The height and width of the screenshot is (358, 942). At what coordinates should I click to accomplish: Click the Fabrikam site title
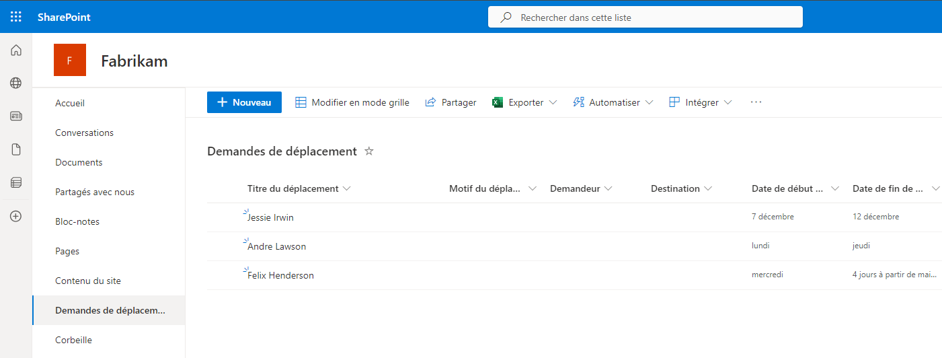(134, 61)
